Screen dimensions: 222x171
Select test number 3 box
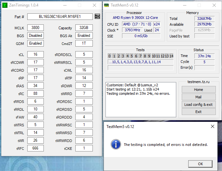[123, 56]
